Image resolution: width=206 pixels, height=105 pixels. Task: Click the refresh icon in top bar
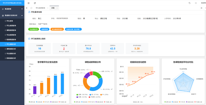pyautogui.click(x=35, y=3)
